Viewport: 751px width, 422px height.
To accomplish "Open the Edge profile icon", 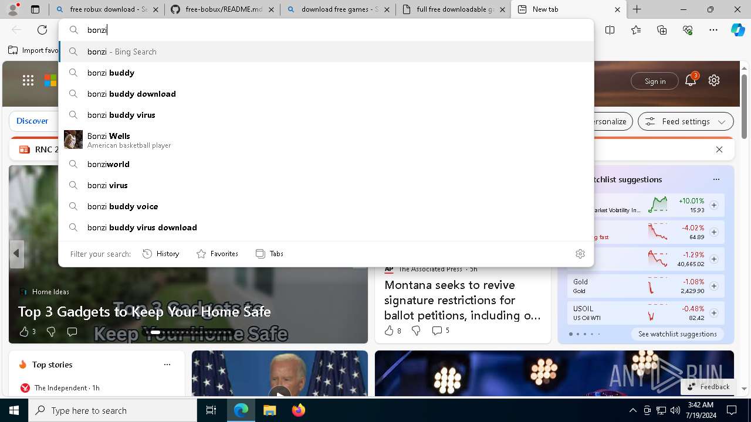I will pyautogui.click(x=13, y=9).
